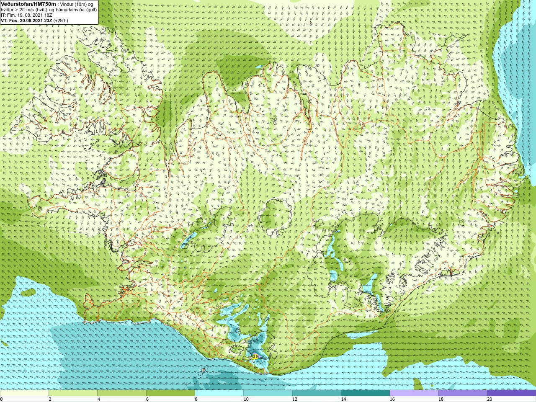536x402 pixels.
Task: Click the 'hviður > 25 m/s' description line
Action: tap(49, 10)
